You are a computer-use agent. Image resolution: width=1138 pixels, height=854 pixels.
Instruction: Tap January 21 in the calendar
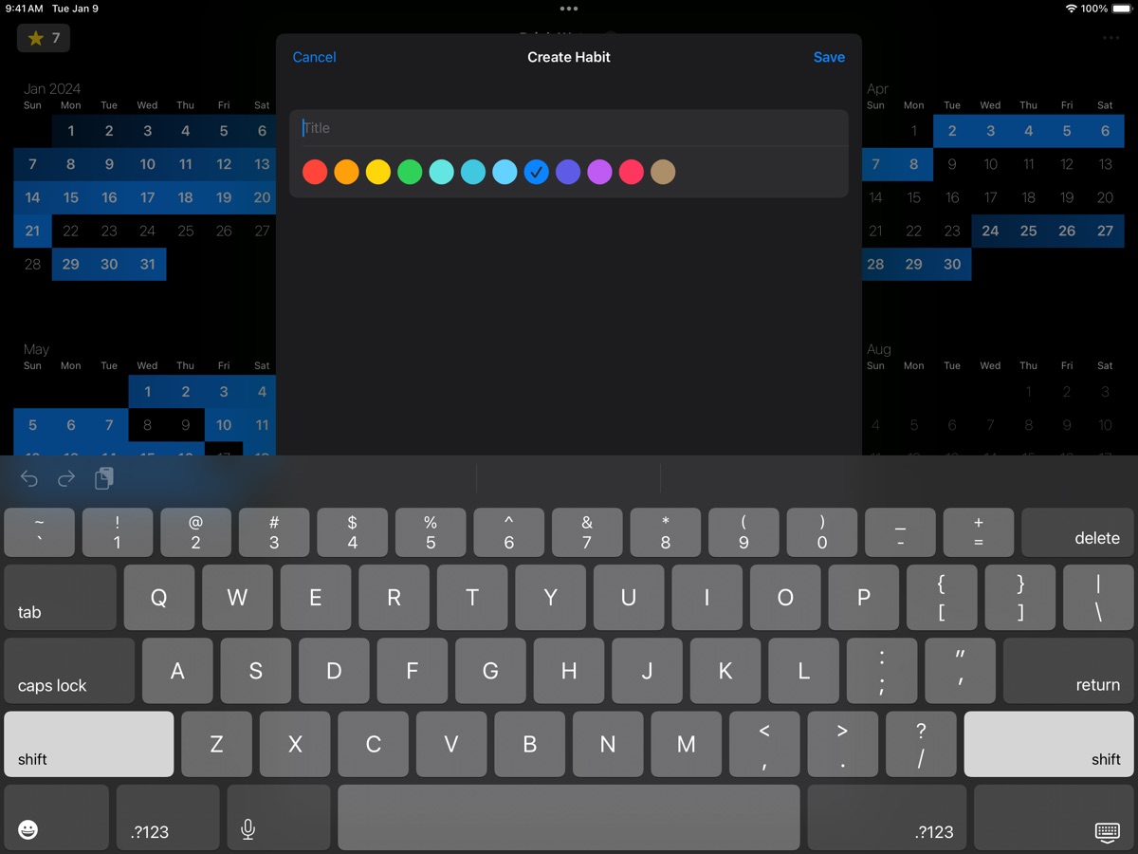click(32, 231)
